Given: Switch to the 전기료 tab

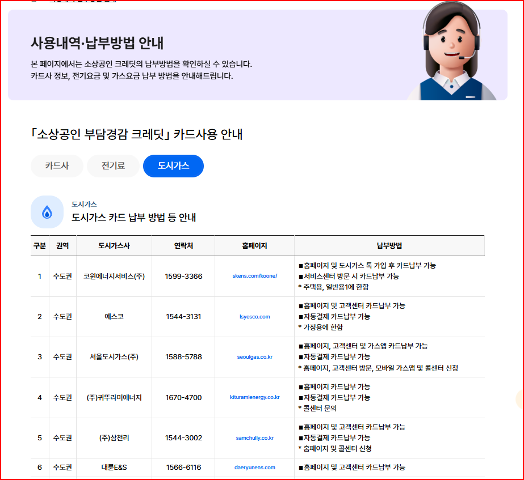Looking at the screenshot, I should pyautogui.click(x=113, y=166).
